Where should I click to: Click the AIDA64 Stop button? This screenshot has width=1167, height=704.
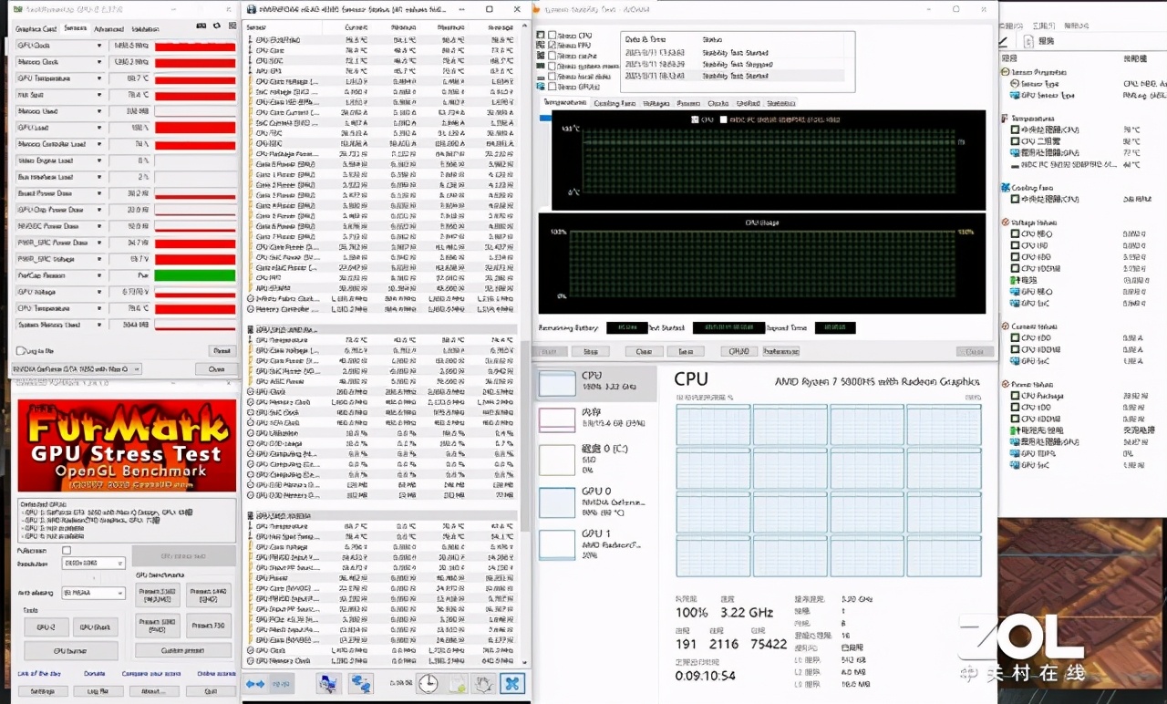pyautogui.click(x=590, y=351)
